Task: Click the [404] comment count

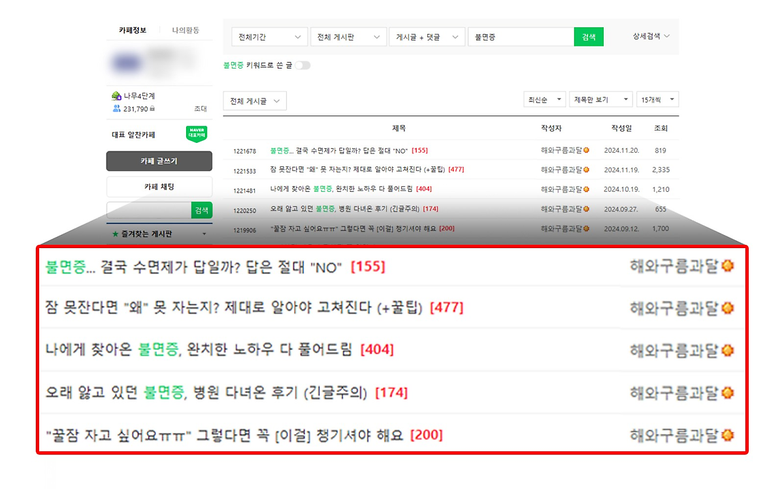Action: 424,189
